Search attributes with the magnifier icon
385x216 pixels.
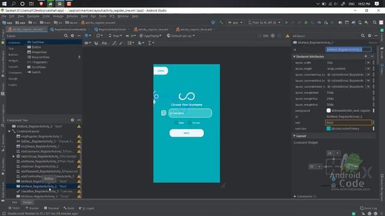coord(363,36)
